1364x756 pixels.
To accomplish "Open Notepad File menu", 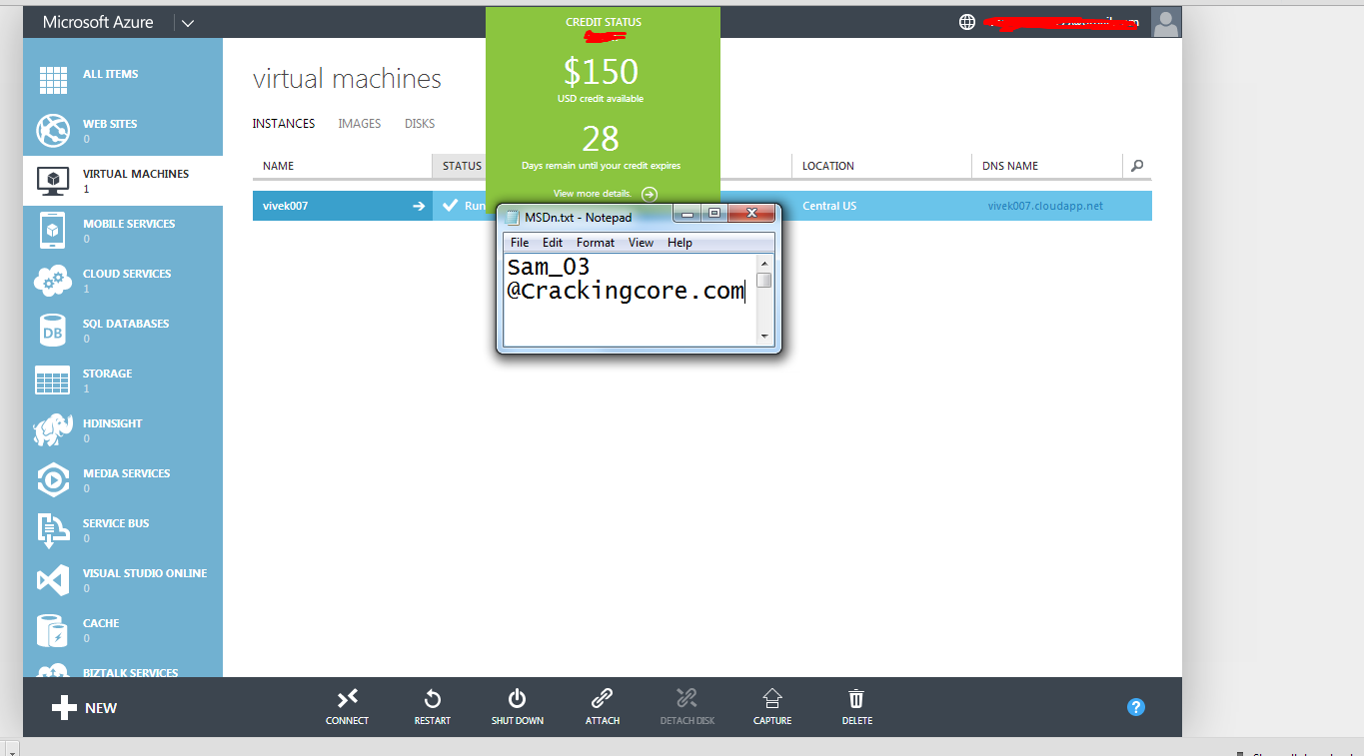I will click(520, 243).
